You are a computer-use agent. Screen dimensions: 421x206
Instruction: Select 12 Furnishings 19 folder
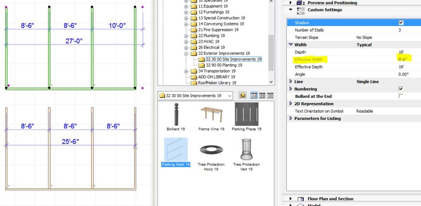click(x=213, y=12)
